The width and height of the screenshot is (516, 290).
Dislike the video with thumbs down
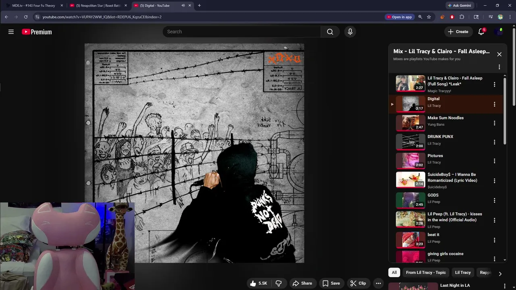tap(279, 283)
